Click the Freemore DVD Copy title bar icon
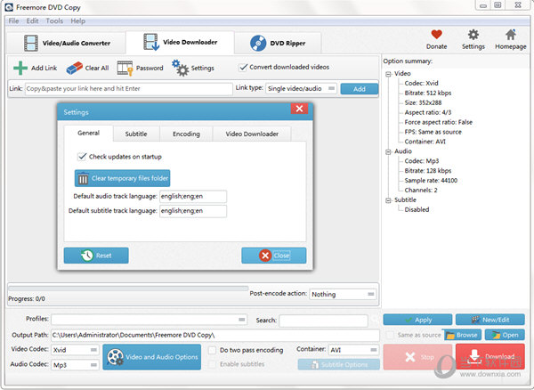Viewport: 534px width, 390px height. (x=9, y=7)
